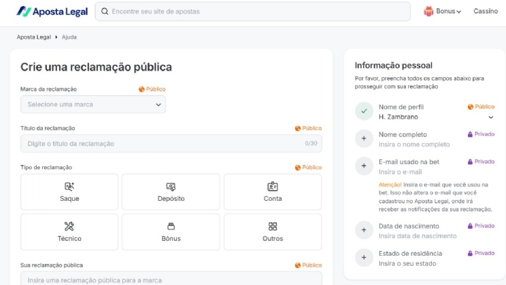Focus the Encontre seu site de apostas search box
This screenshot has width=506, height=285.
click(258, 12)
